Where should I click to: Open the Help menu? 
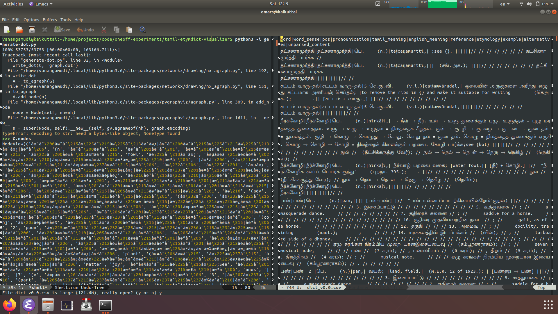79,20
